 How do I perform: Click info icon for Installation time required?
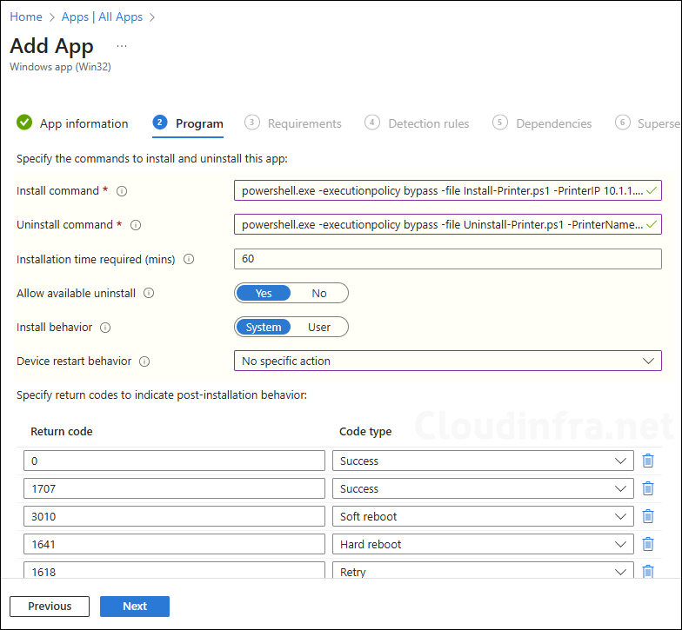pos(189,259)
